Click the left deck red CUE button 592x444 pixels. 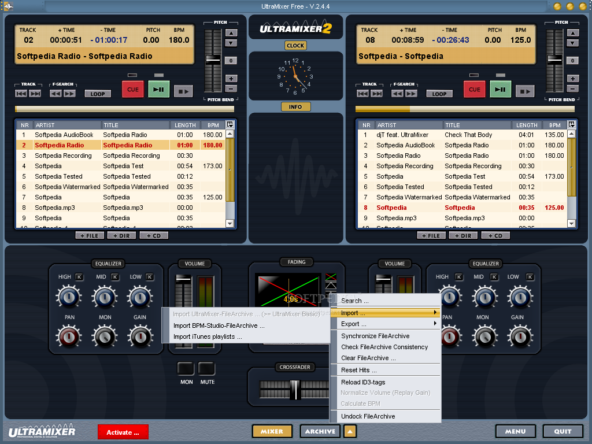[x=133, y=90]
